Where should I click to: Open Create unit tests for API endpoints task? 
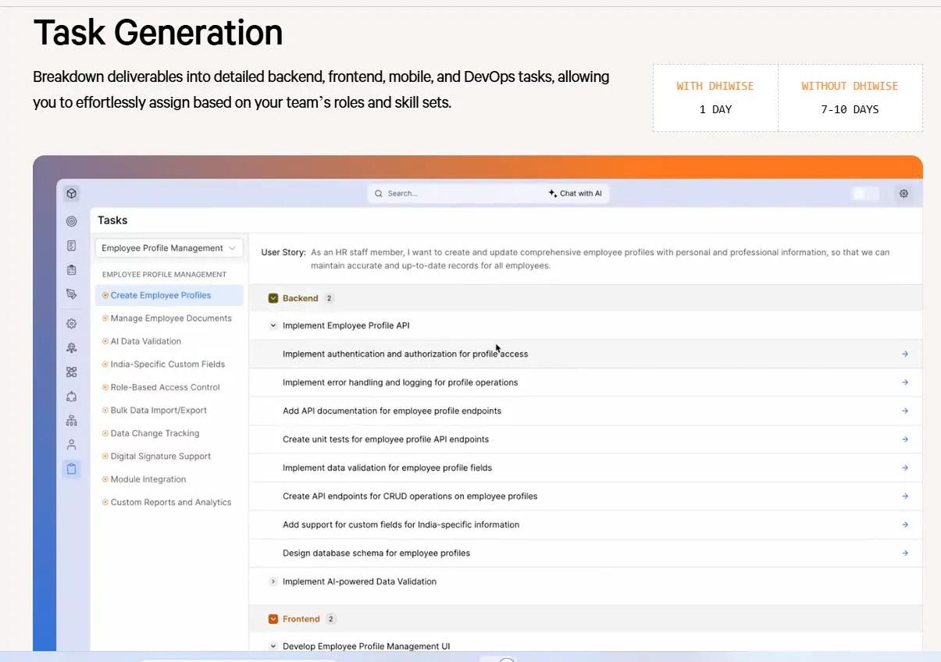click(x=386, y=440)
